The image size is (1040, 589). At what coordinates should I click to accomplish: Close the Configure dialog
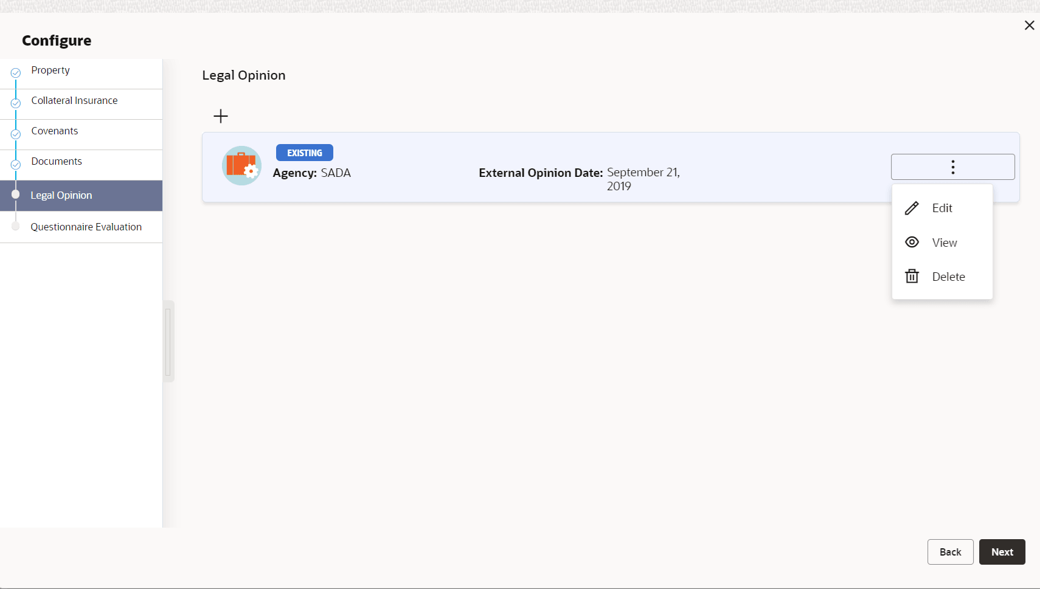[1029, 26]
